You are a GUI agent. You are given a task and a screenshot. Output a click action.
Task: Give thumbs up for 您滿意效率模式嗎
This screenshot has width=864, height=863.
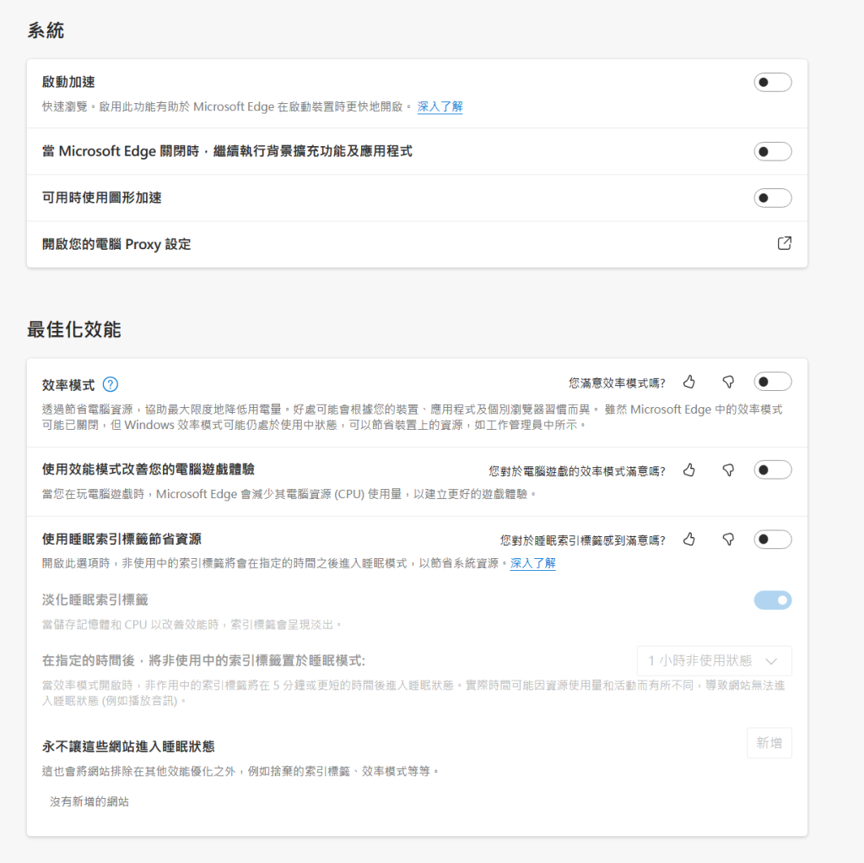(689, 382)
